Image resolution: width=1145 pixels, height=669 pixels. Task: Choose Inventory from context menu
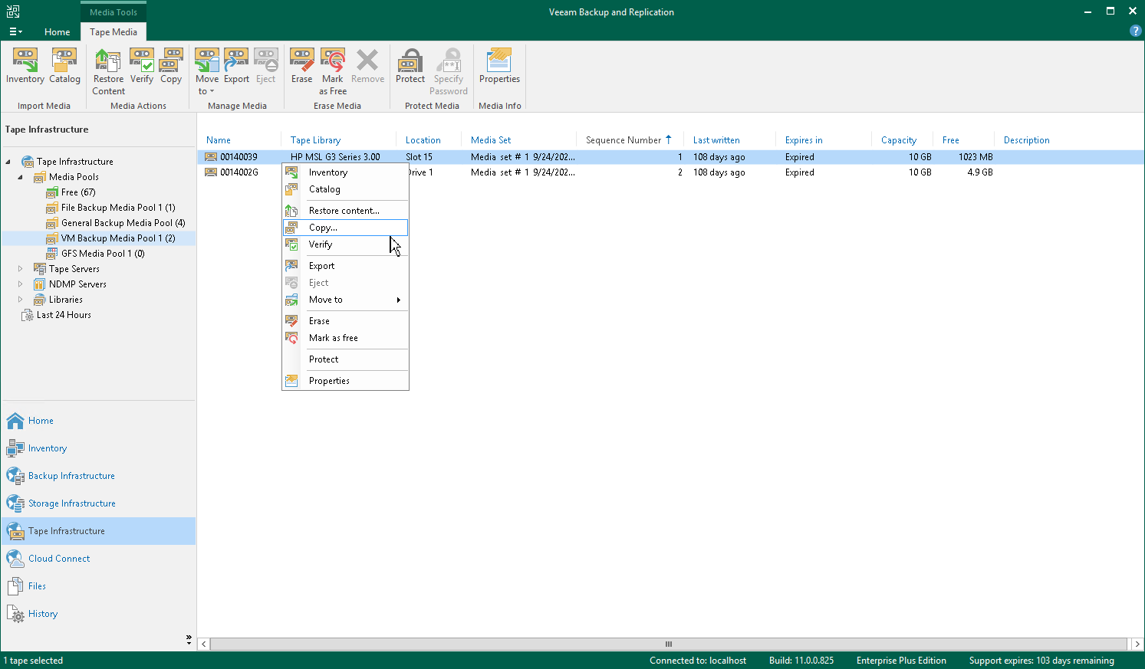tap(345, 172)
